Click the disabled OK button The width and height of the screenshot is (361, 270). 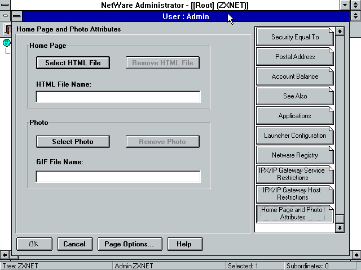coord(34,244)
